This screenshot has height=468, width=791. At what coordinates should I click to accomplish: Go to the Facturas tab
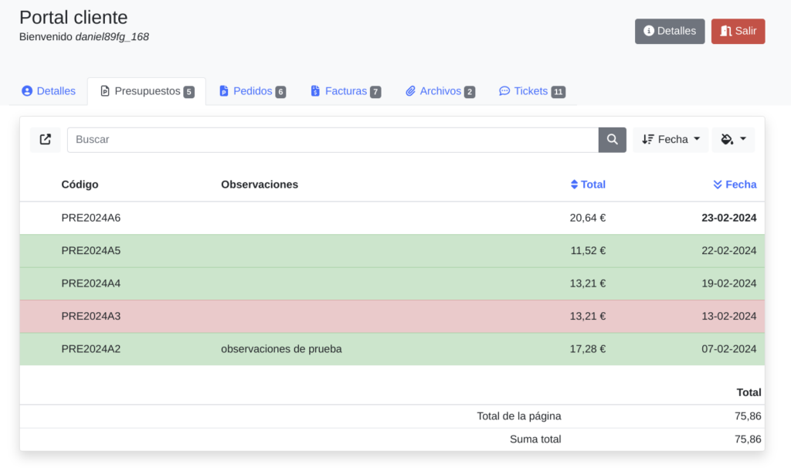[345, 91]
